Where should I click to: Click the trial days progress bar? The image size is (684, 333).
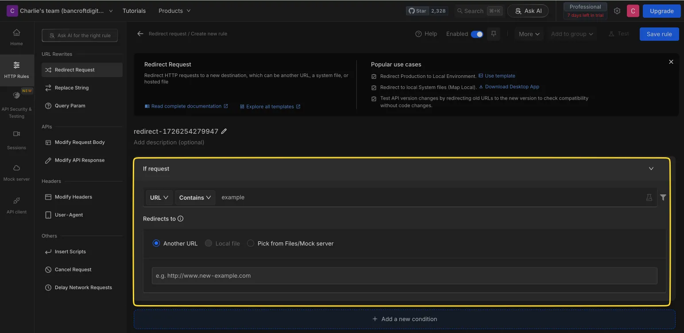tap(585, 15)
